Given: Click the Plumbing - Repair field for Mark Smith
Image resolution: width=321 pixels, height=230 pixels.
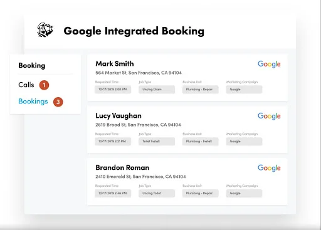Looking at the screenshot, I should (200, 90).
